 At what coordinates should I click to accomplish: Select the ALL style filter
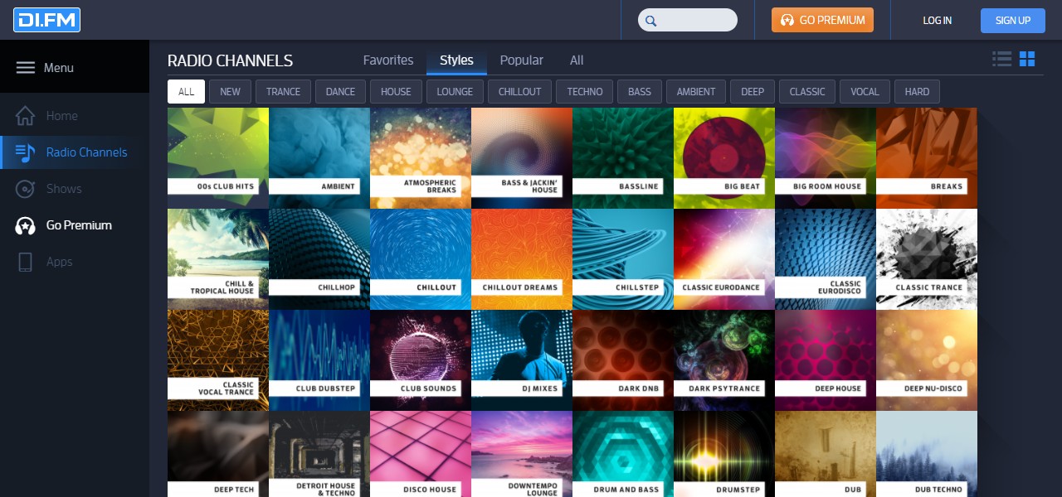tap(186, 92)
